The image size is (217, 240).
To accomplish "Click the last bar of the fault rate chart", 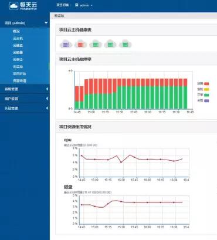I will pos(185,94).
